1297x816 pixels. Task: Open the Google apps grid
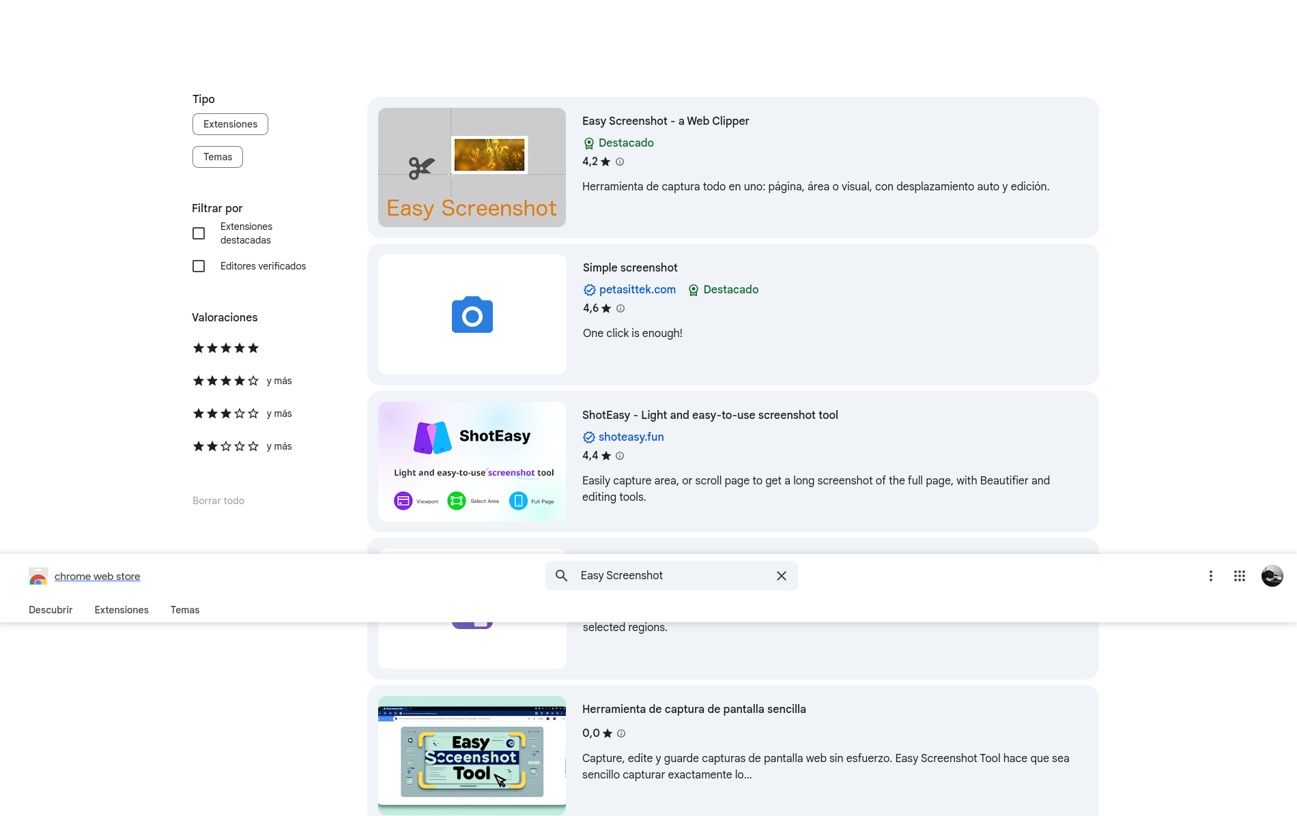point(1240,576)
